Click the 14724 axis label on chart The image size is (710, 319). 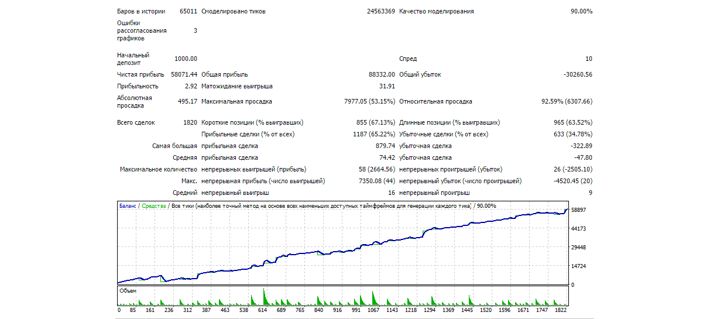[579, 266]
